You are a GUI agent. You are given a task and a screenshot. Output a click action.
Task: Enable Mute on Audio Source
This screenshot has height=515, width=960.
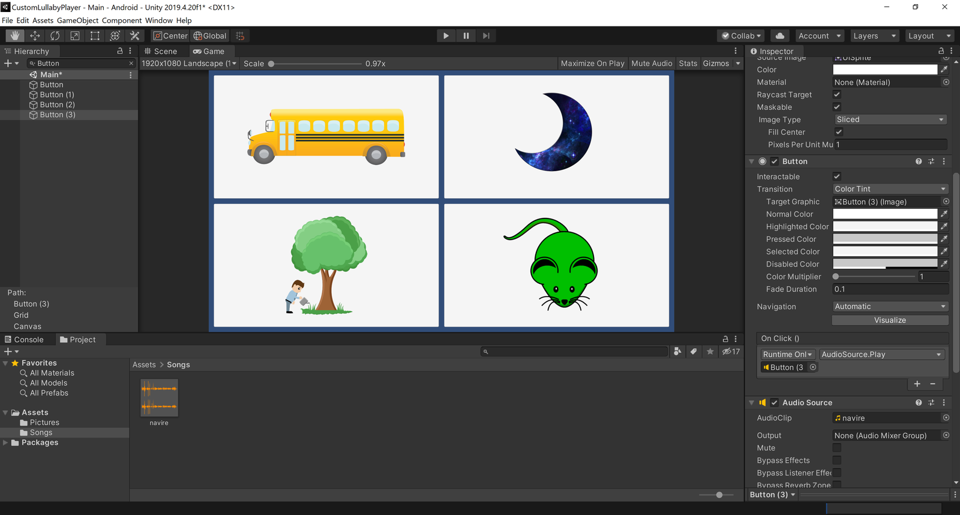tap(837, 448)
